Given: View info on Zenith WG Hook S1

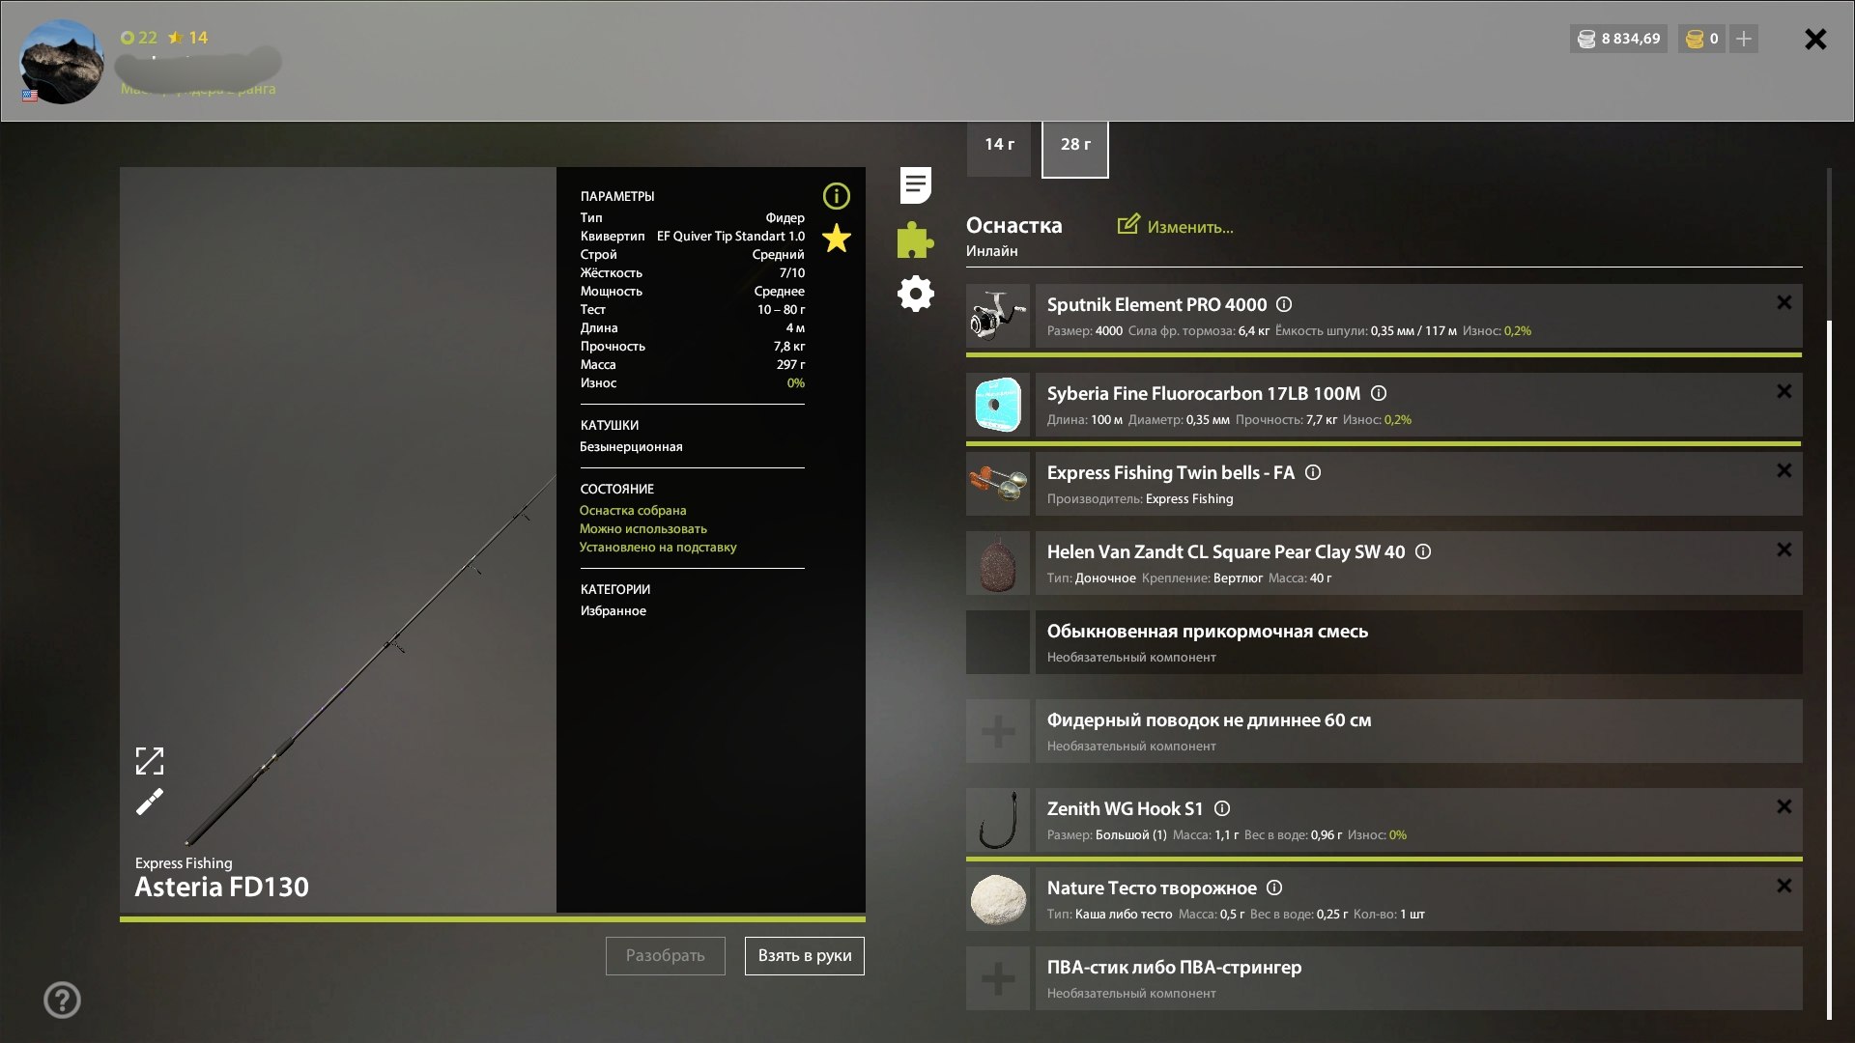Looking at the screenshot, I should pyautogui.click(x=1223, y=808).
